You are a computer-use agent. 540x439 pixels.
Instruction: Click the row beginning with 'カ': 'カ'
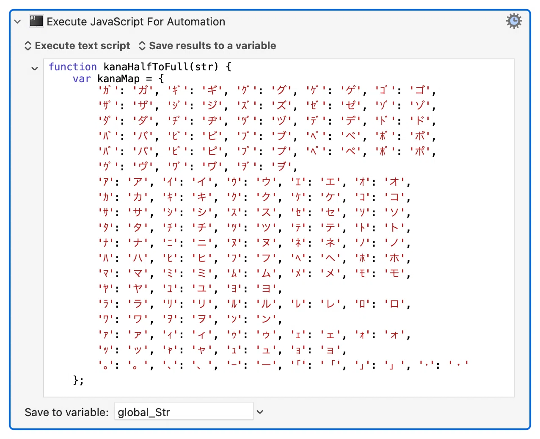point(254,197)
